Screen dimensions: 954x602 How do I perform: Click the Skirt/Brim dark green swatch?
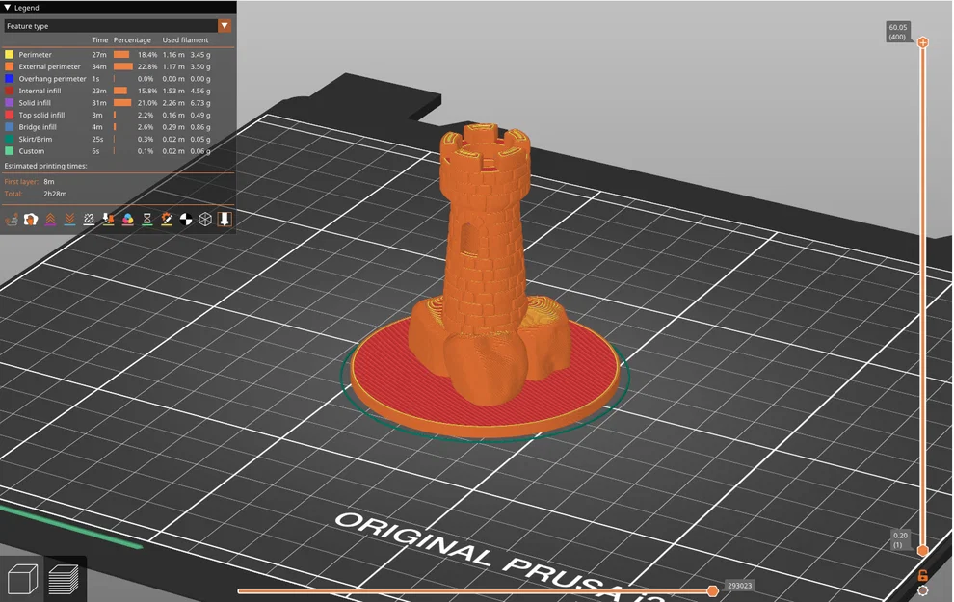pos(9,140)
